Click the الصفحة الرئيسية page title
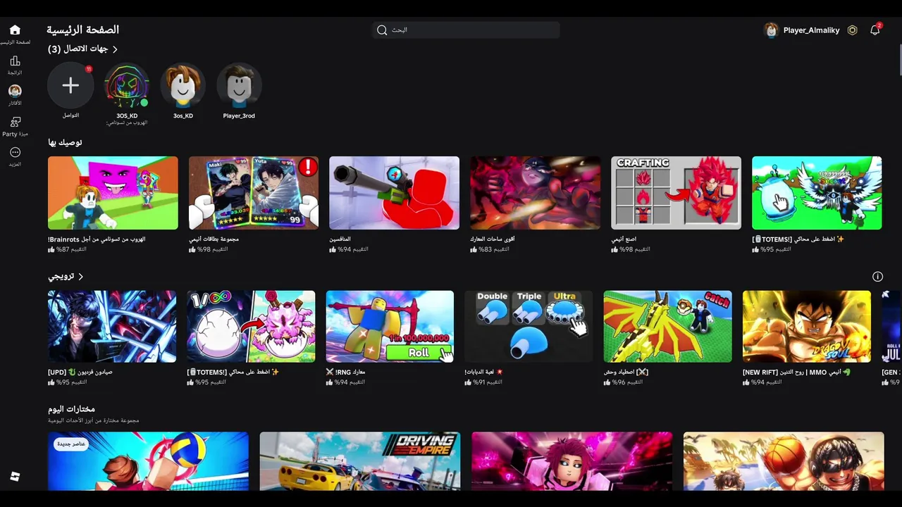The width and height of the screenshot is (902, 507). [x=82, y=30]
